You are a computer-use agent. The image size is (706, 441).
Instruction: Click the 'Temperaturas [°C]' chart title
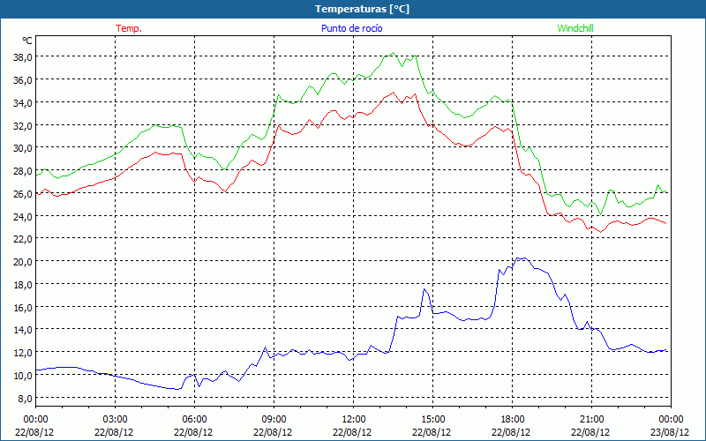[x=362, y=9]
